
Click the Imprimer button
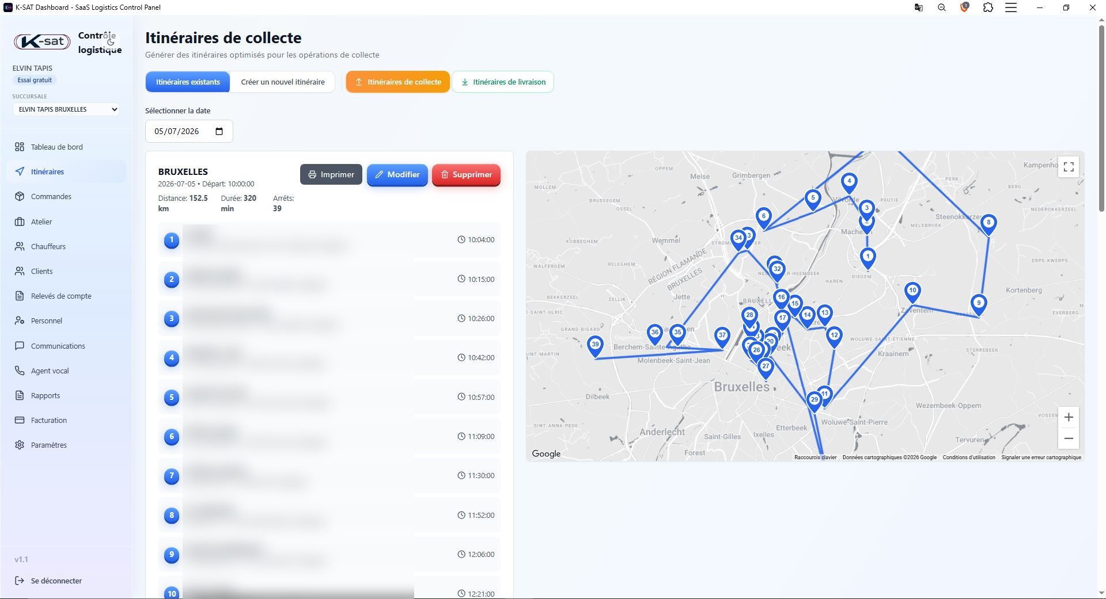click(x=331, y=174)
